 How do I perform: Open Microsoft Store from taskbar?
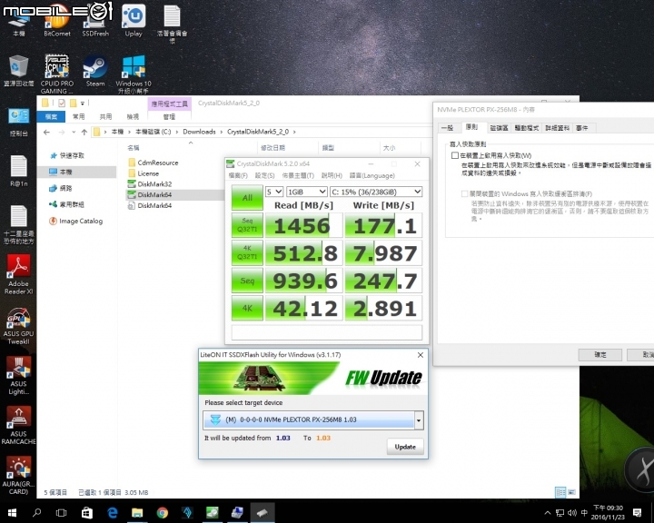[x=87, y=513]
